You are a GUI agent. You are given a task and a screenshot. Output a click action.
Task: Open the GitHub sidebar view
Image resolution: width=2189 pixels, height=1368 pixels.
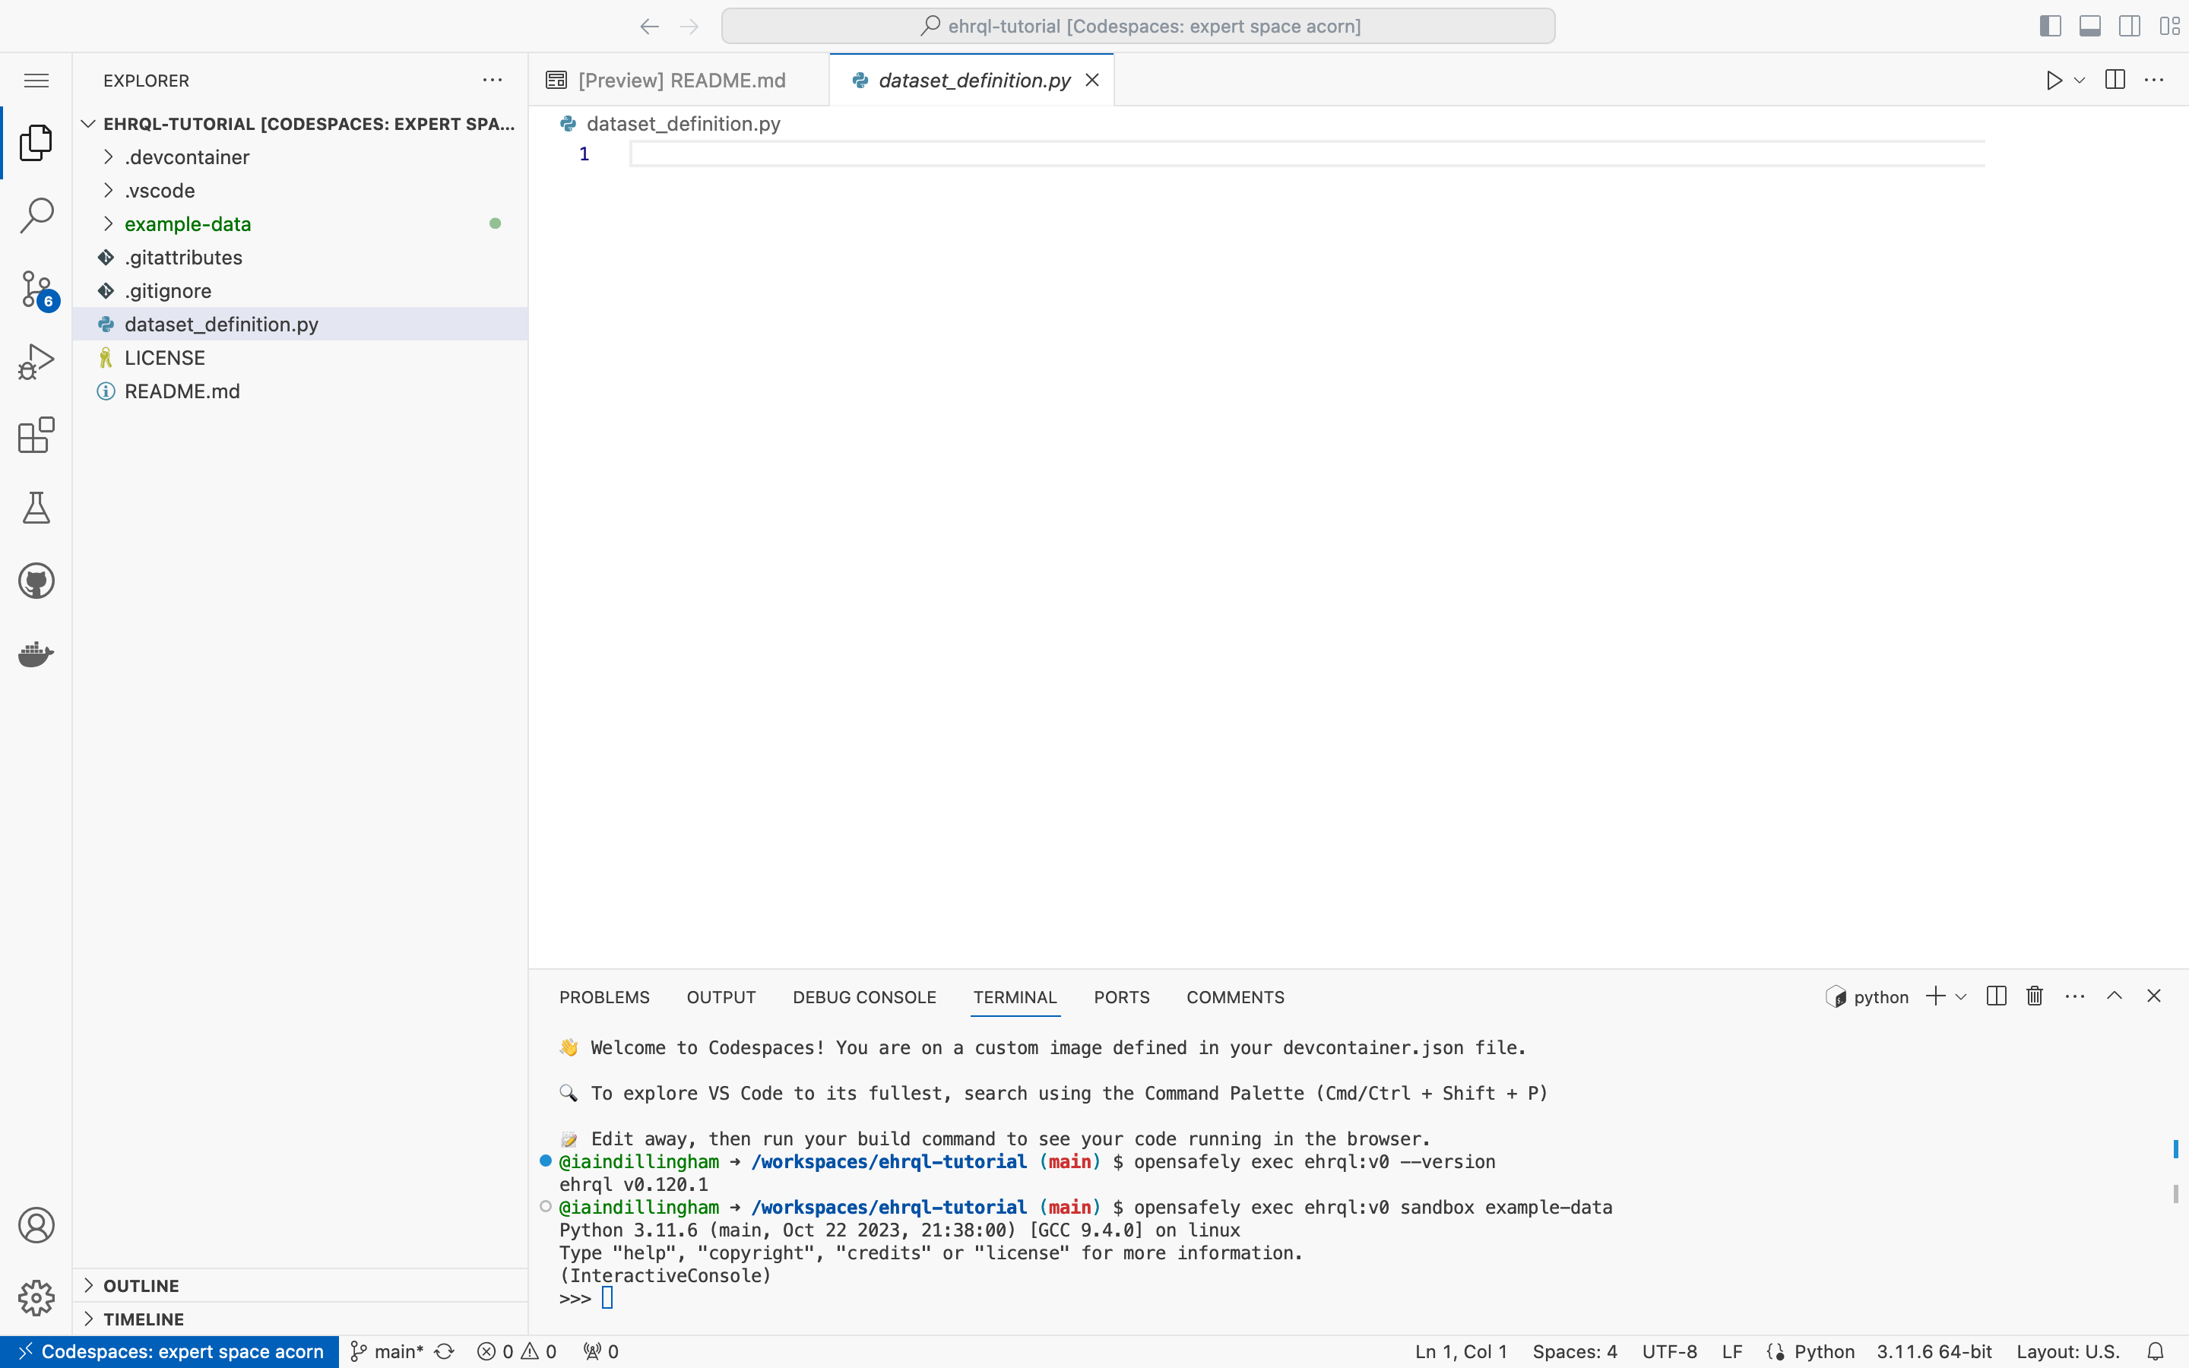point(36,580)
